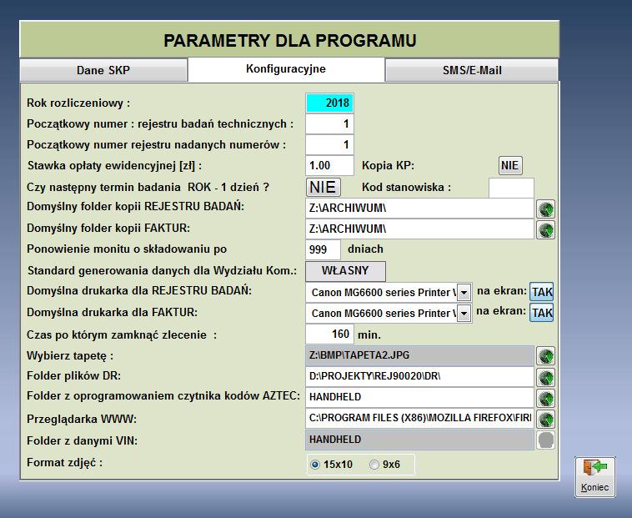Open printer dropdown for REJESTRU BADAŃ
This screenshot has width=632, height=518.
click(x=464, y=292)
